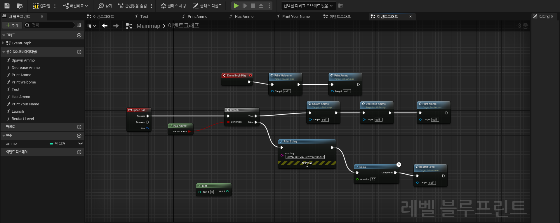Add a new macro with plus icon

[x=79, y=127]
